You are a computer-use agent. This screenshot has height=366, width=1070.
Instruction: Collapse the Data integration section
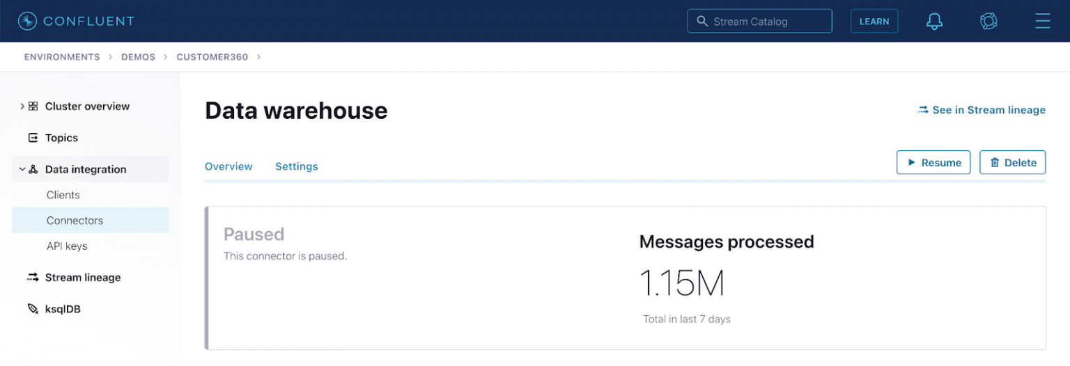pyautogui.click(x=22, y=169)
